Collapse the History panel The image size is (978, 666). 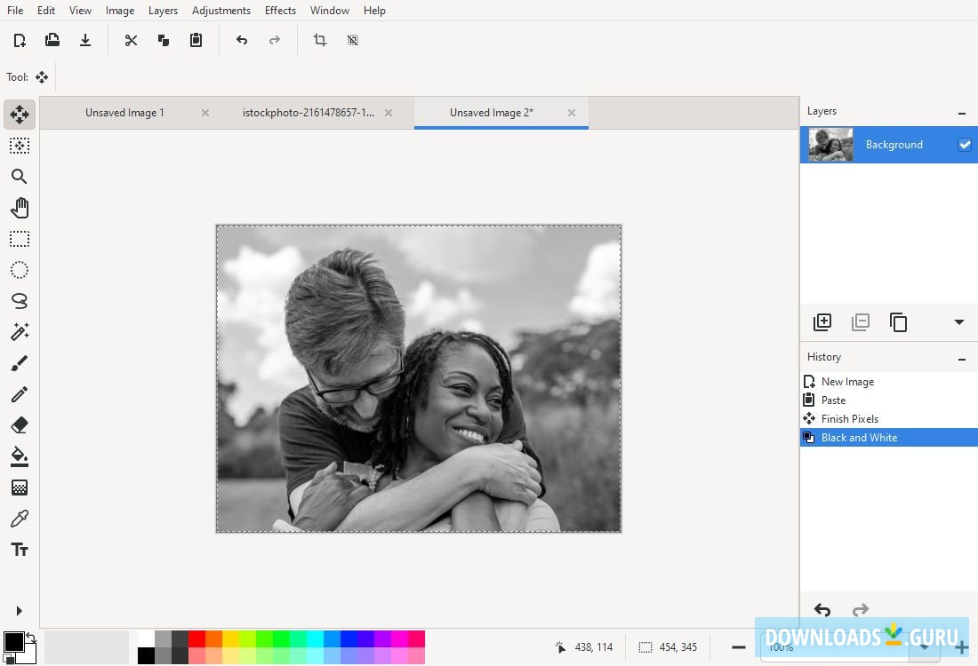[961, 359]
